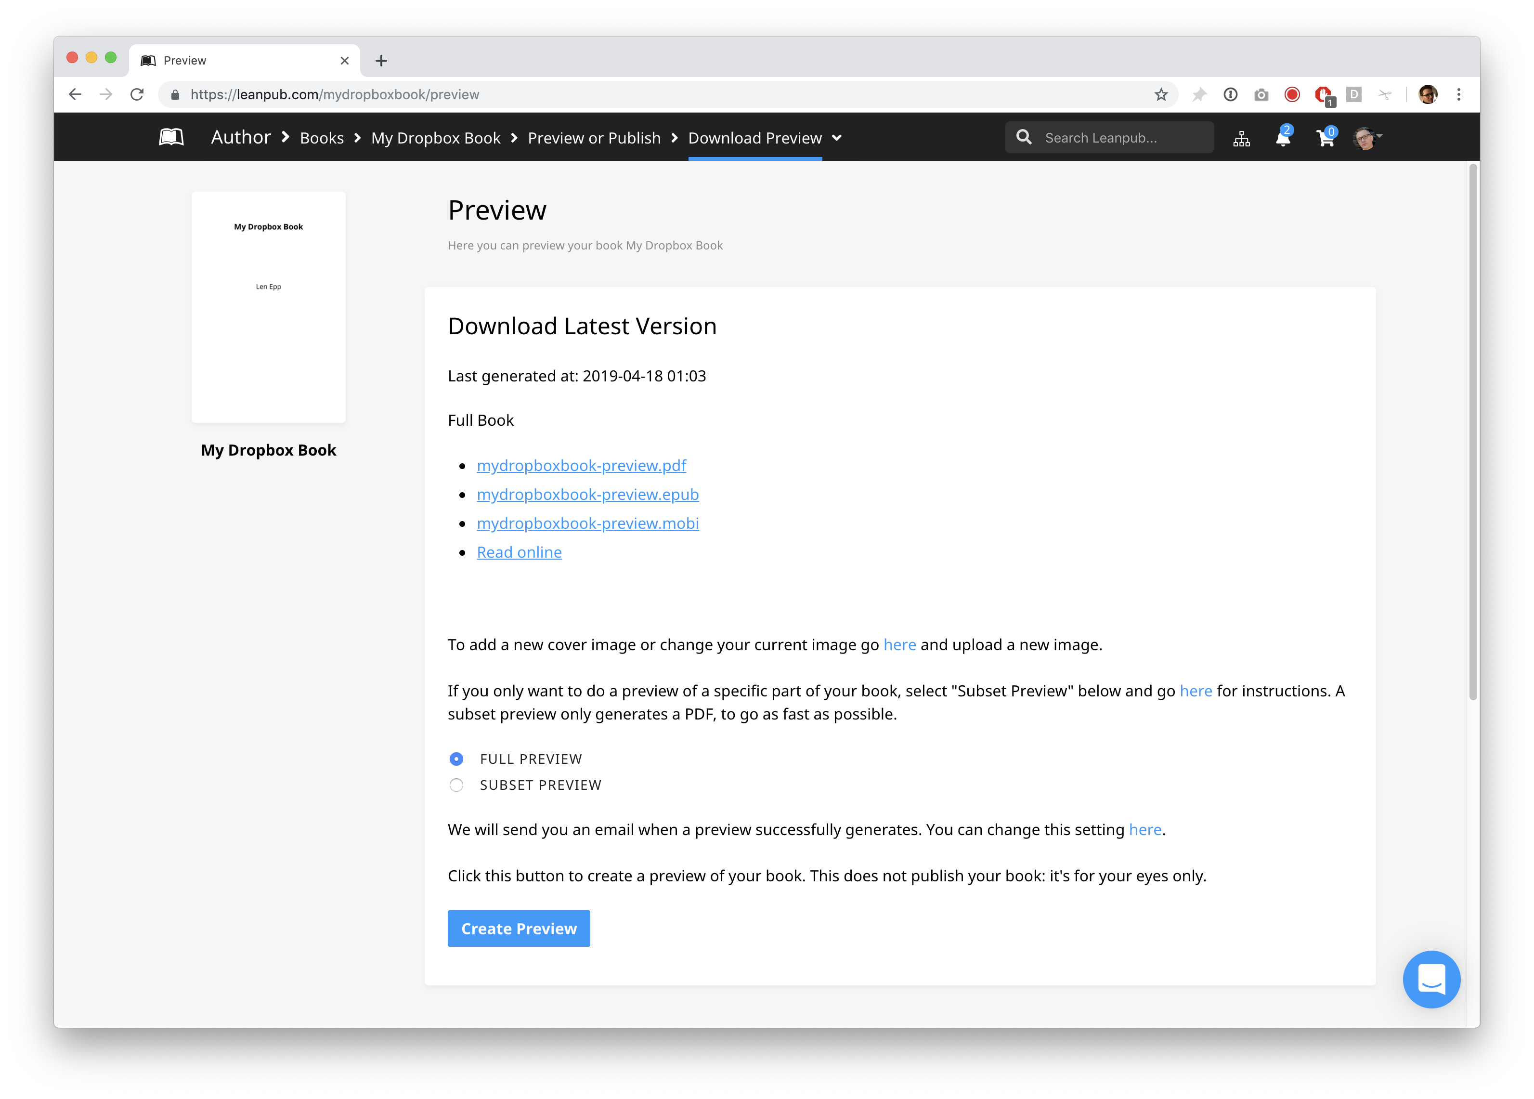Reload the page using browser refresh icon
This screenshot has height=1099, width=1534.
[x=137, y=95]
